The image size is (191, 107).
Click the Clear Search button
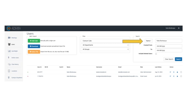pyautogui.click(x=169, y=59)
